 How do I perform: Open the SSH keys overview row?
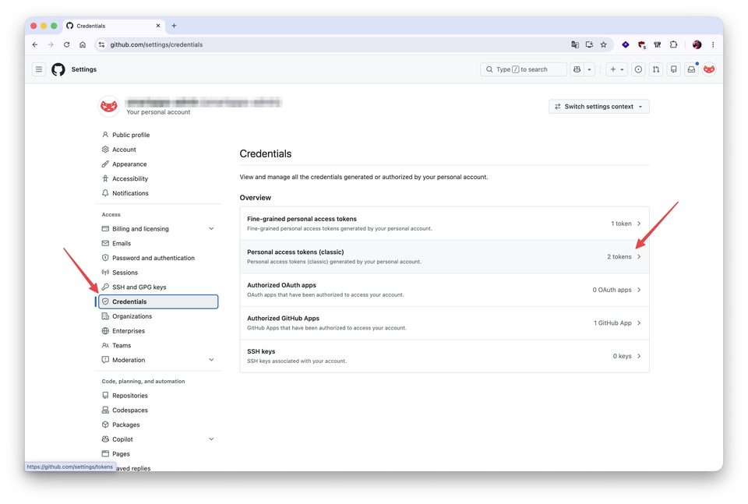pyautogui.click(x=444, y=356)
